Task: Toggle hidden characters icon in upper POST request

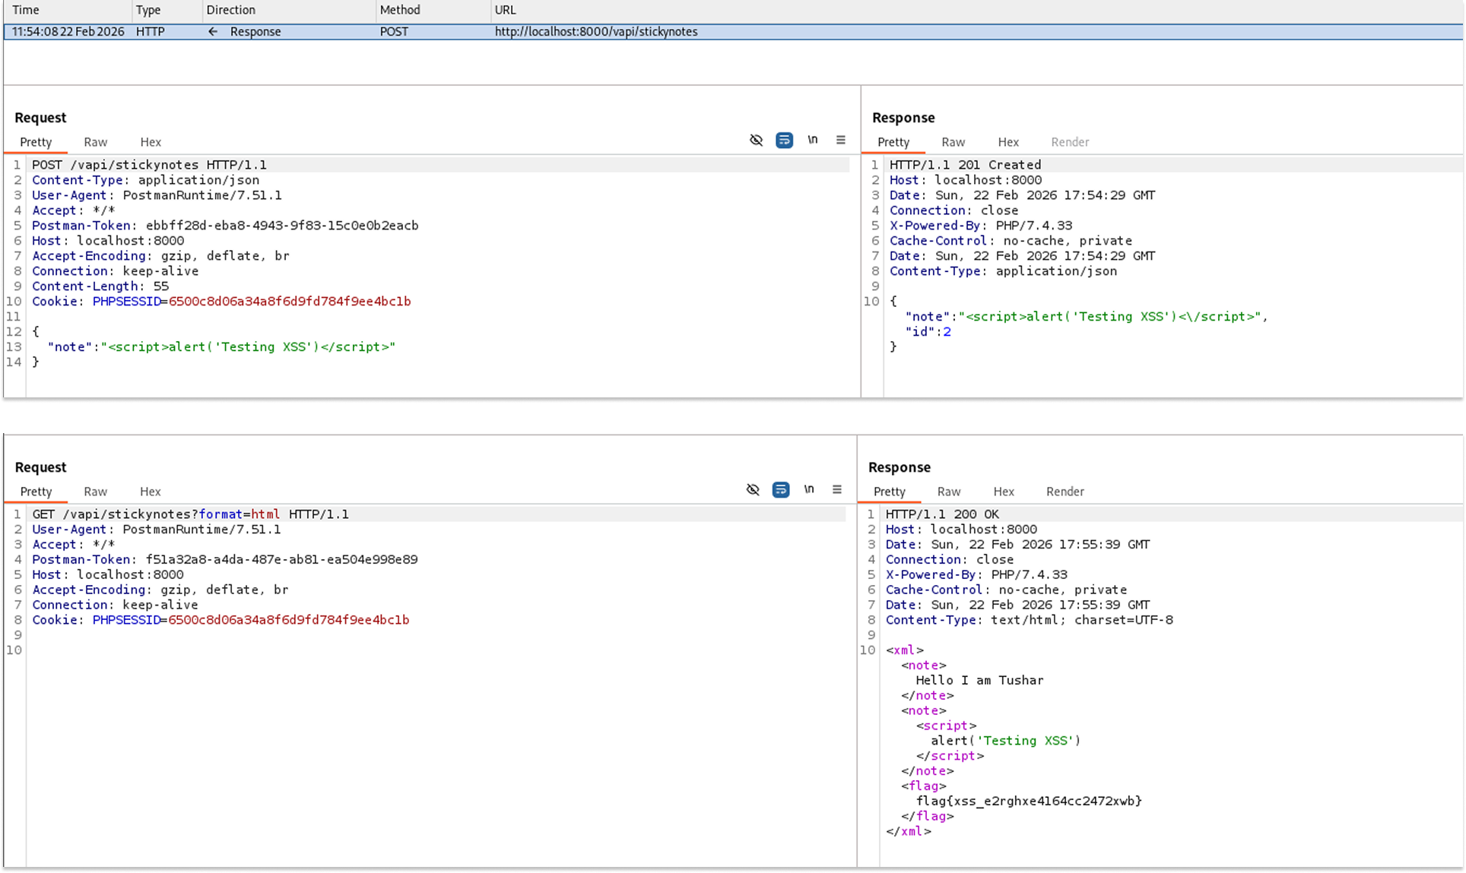Action: (756, 141)
